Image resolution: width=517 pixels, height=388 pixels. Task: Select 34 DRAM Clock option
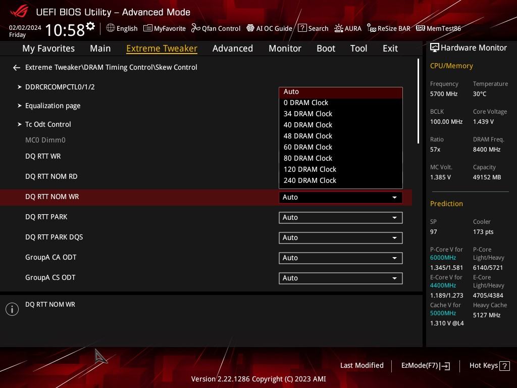(341, 114)
